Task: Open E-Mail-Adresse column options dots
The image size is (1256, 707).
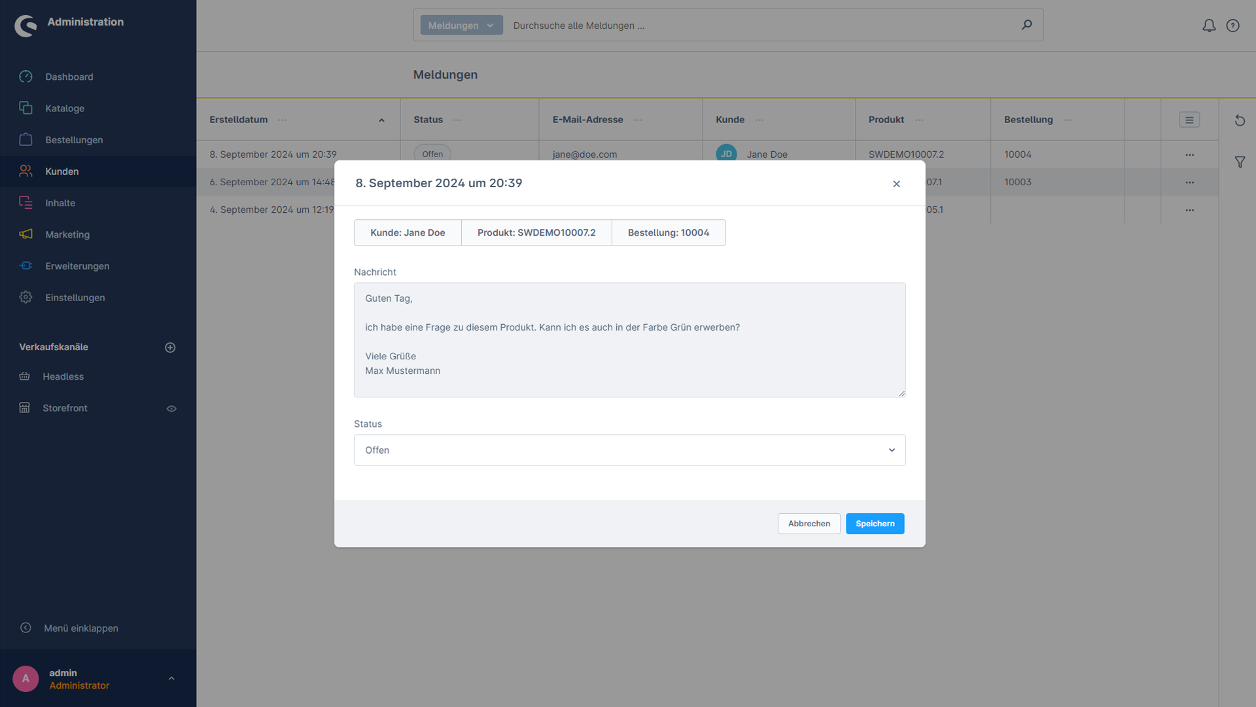Action: [638, 120]
